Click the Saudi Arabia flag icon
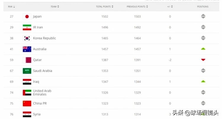Viewport: 222px width, 119px height. (x=27, y=71)
